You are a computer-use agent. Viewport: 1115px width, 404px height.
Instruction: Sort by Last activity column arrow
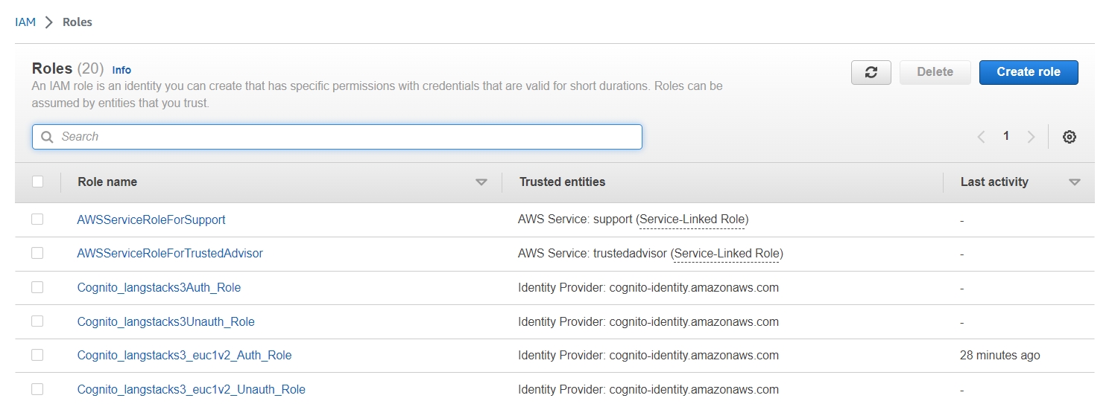click(1074, 182)
